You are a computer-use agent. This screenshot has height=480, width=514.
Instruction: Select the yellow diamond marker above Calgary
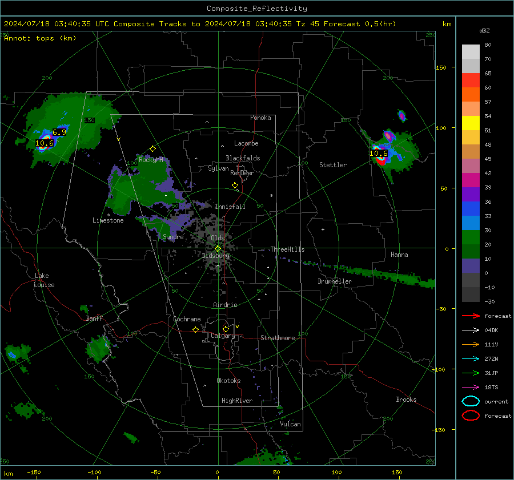226,329
